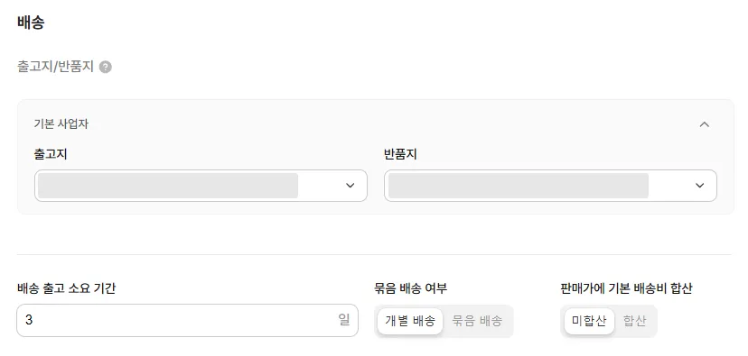Viewport: 748px width, 356px height.
Task: Click the 출고지/반품지 label text
Action: 56,67
